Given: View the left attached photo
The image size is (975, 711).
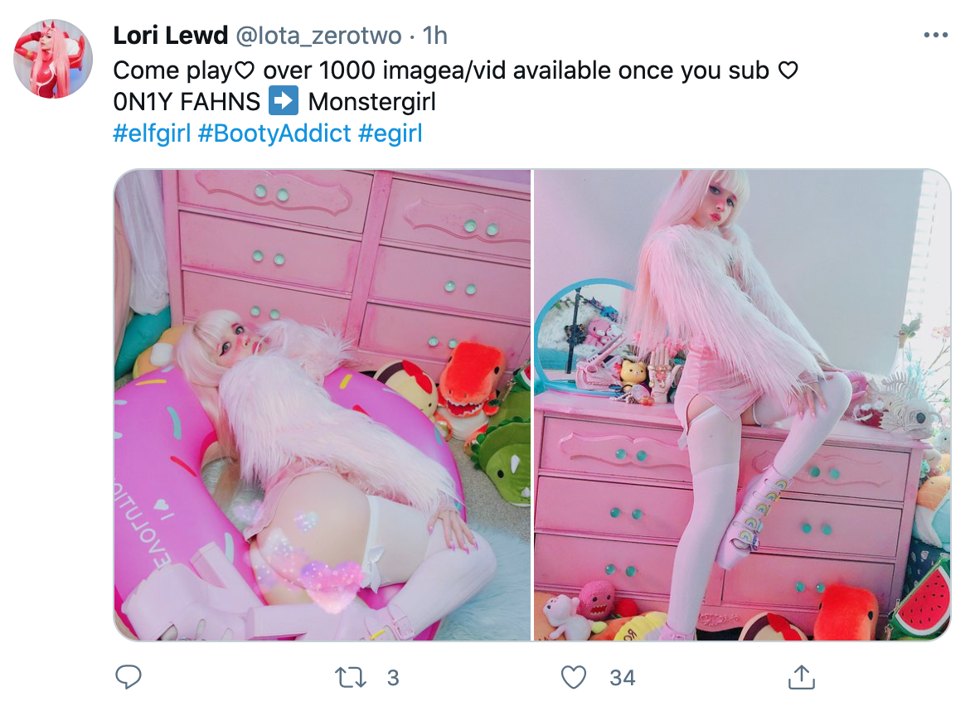Looking at the screenshot, I should (322, 404).
